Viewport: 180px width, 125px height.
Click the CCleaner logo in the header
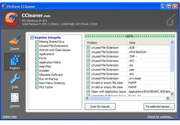point(12,19)
